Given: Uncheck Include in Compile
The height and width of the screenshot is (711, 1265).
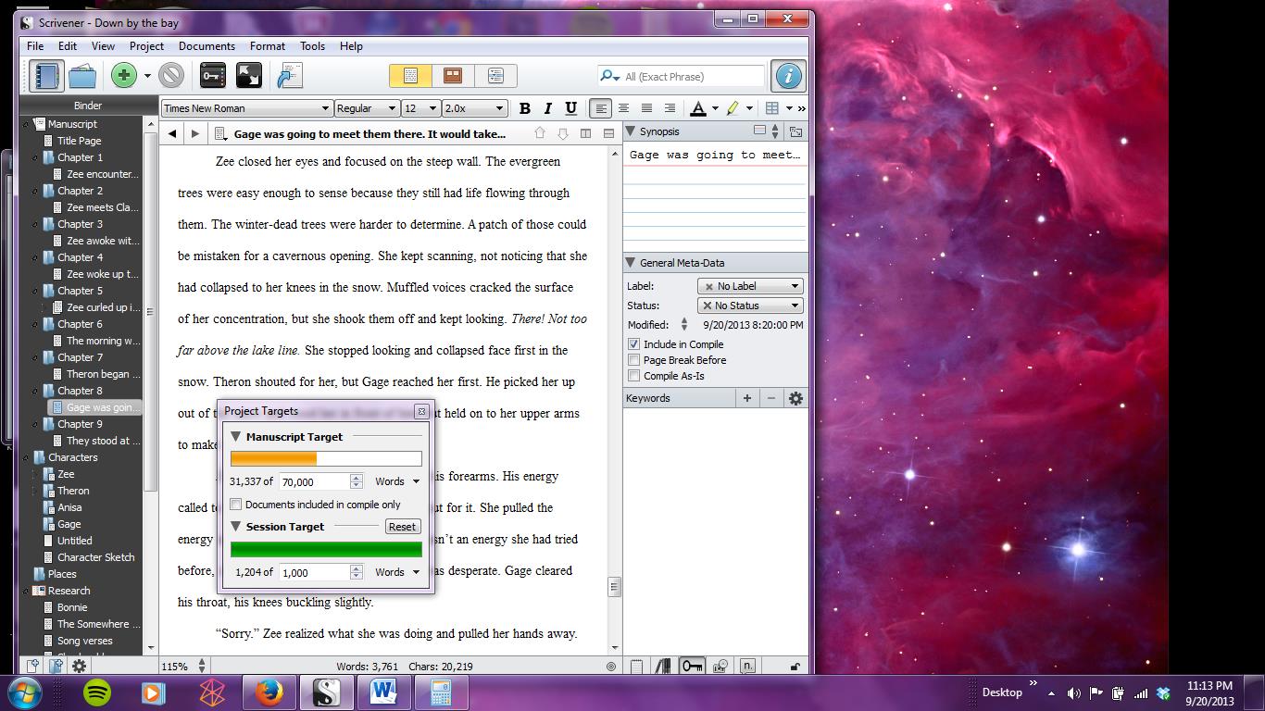Looking at the screenshot, I should tap(634, 344).
